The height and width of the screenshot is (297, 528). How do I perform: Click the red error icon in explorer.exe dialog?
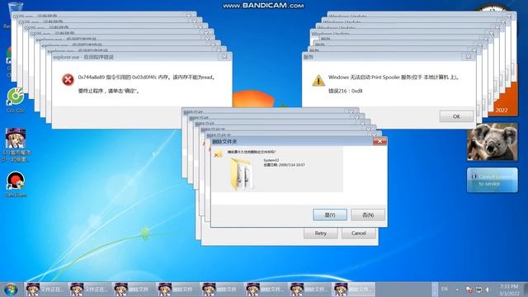[68, 80]
